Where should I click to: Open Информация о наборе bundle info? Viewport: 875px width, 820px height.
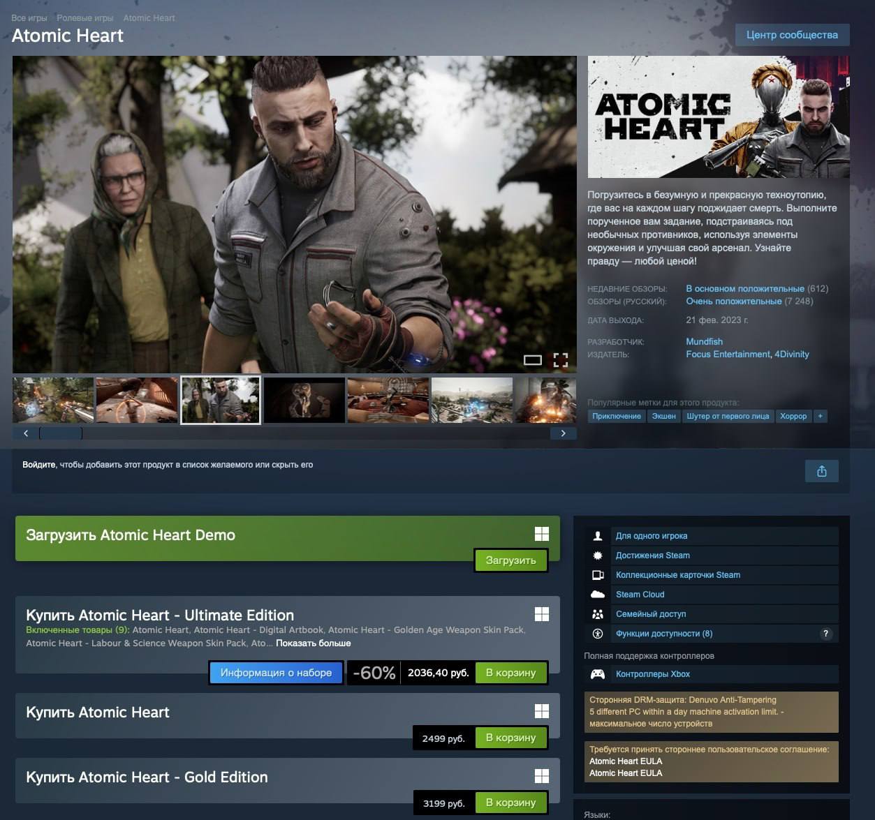(276, 673)
